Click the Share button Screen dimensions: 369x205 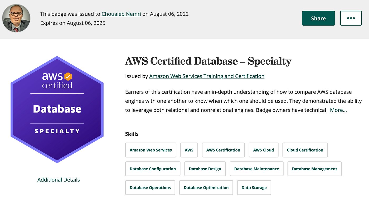tap(318, 18)
